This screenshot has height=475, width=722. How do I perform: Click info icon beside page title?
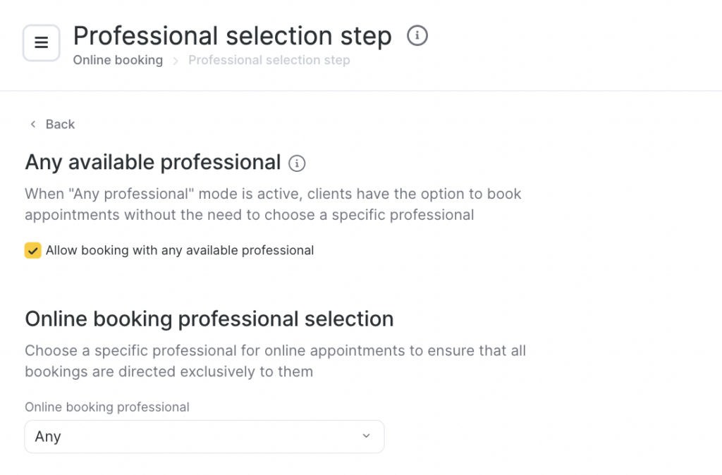(417, 35)
